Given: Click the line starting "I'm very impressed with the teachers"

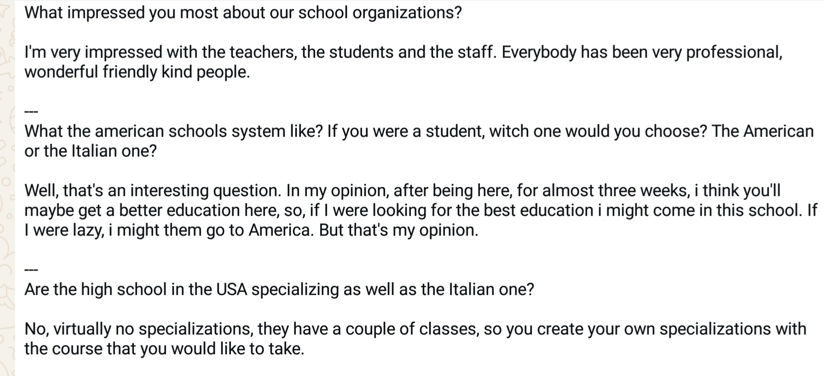Looking at the screenshot, I should 403,52.
